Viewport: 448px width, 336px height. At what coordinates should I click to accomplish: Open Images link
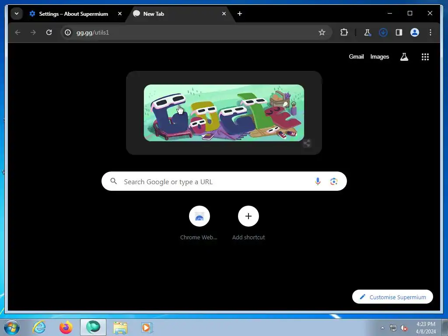379,56
